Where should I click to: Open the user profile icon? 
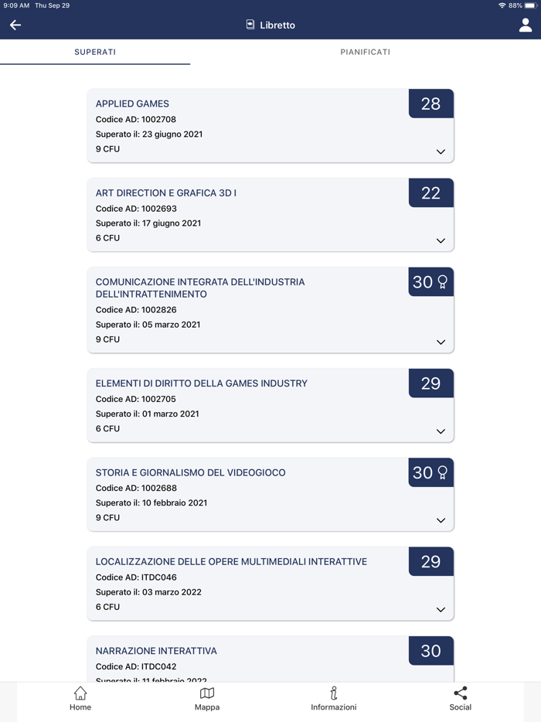(526, 26)
